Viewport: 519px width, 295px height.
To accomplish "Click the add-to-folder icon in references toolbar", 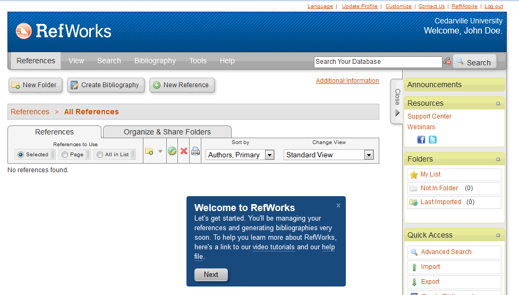I will tap(149, 151).
